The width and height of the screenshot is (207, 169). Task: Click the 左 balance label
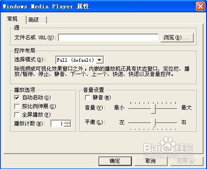click(x=122, y=122)
